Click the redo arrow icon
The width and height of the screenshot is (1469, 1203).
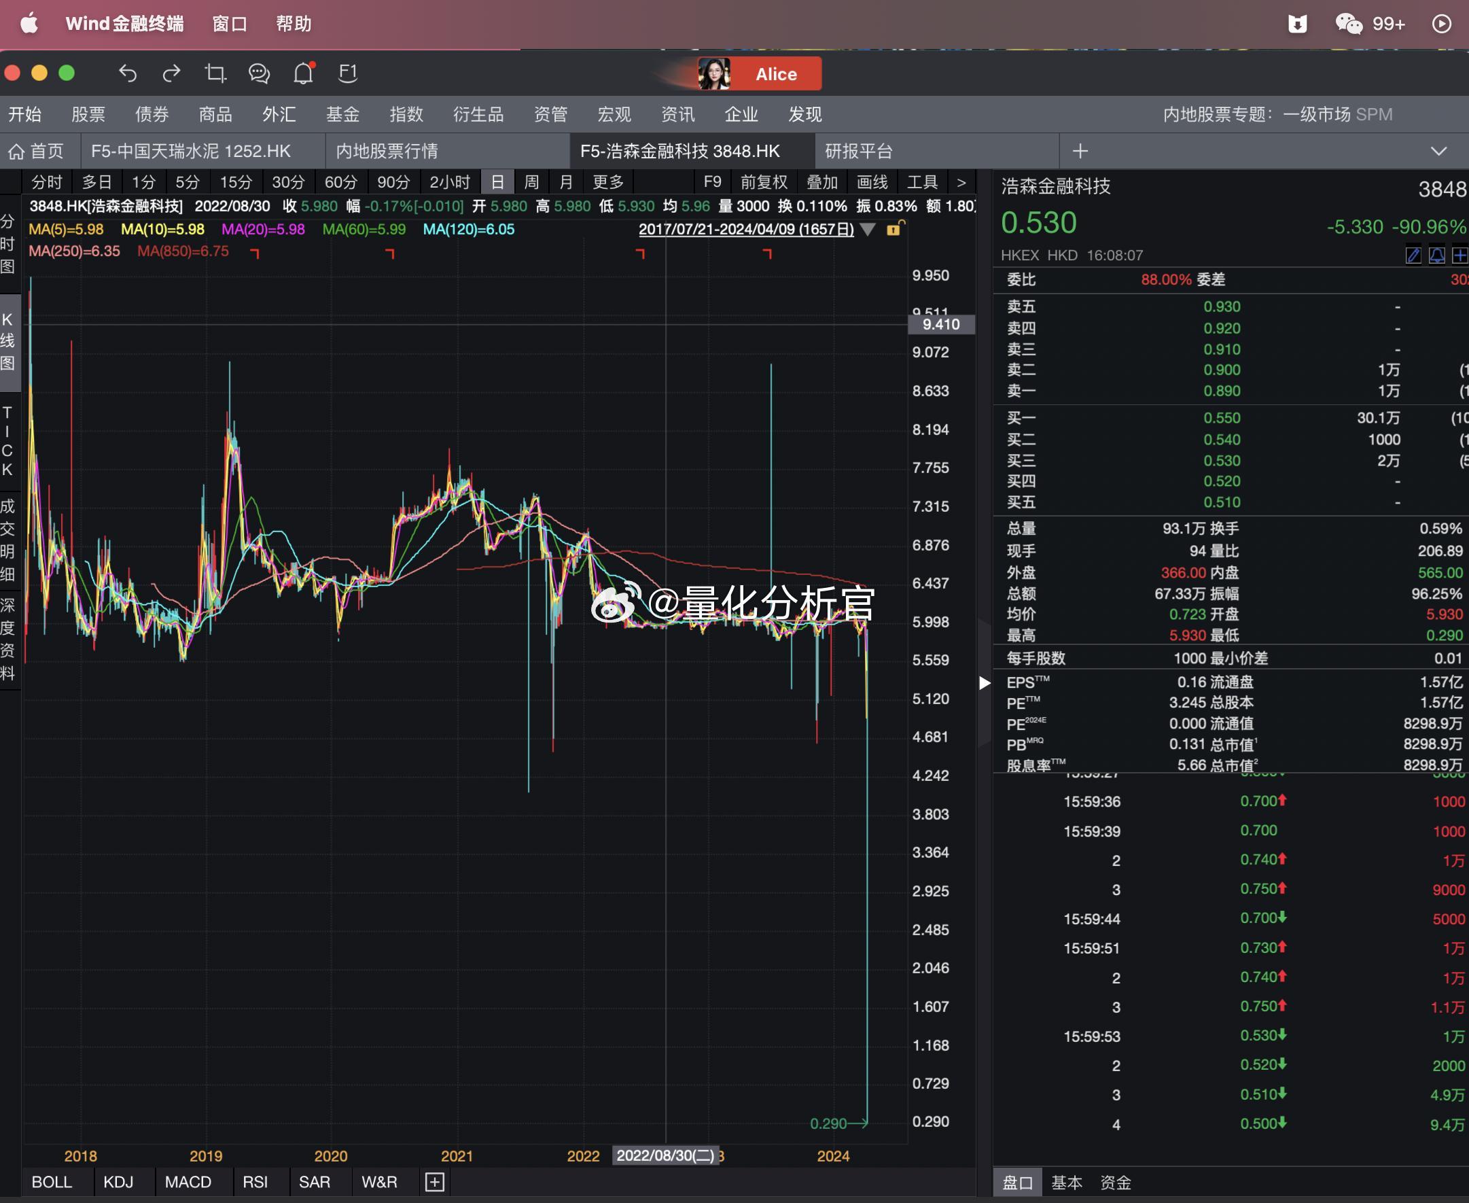171,73
